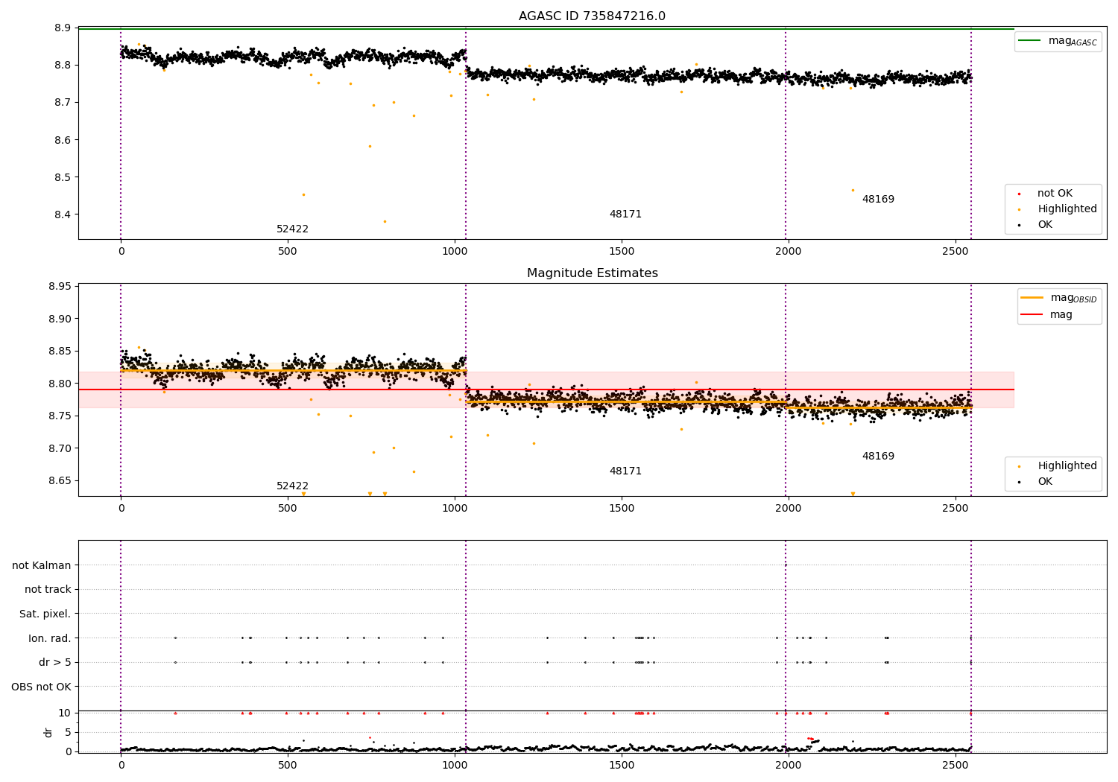Viewport: 1118px width, 782px height.
Task: Click the 8.6 y-tick in top plot
Action: 63,140
